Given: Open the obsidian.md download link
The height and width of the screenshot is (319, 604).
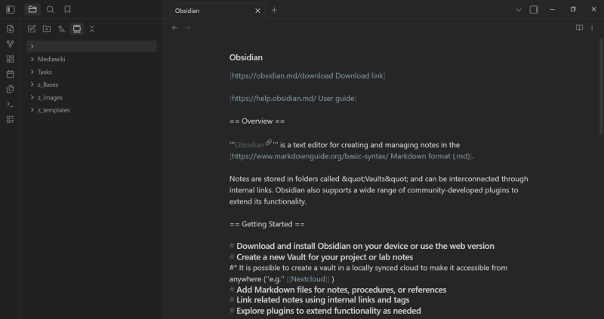Looking at the screenshot, I should 307,76.
